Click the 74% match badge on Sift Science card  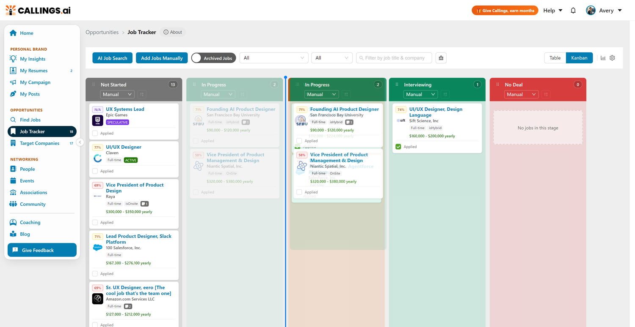(401, 109)
